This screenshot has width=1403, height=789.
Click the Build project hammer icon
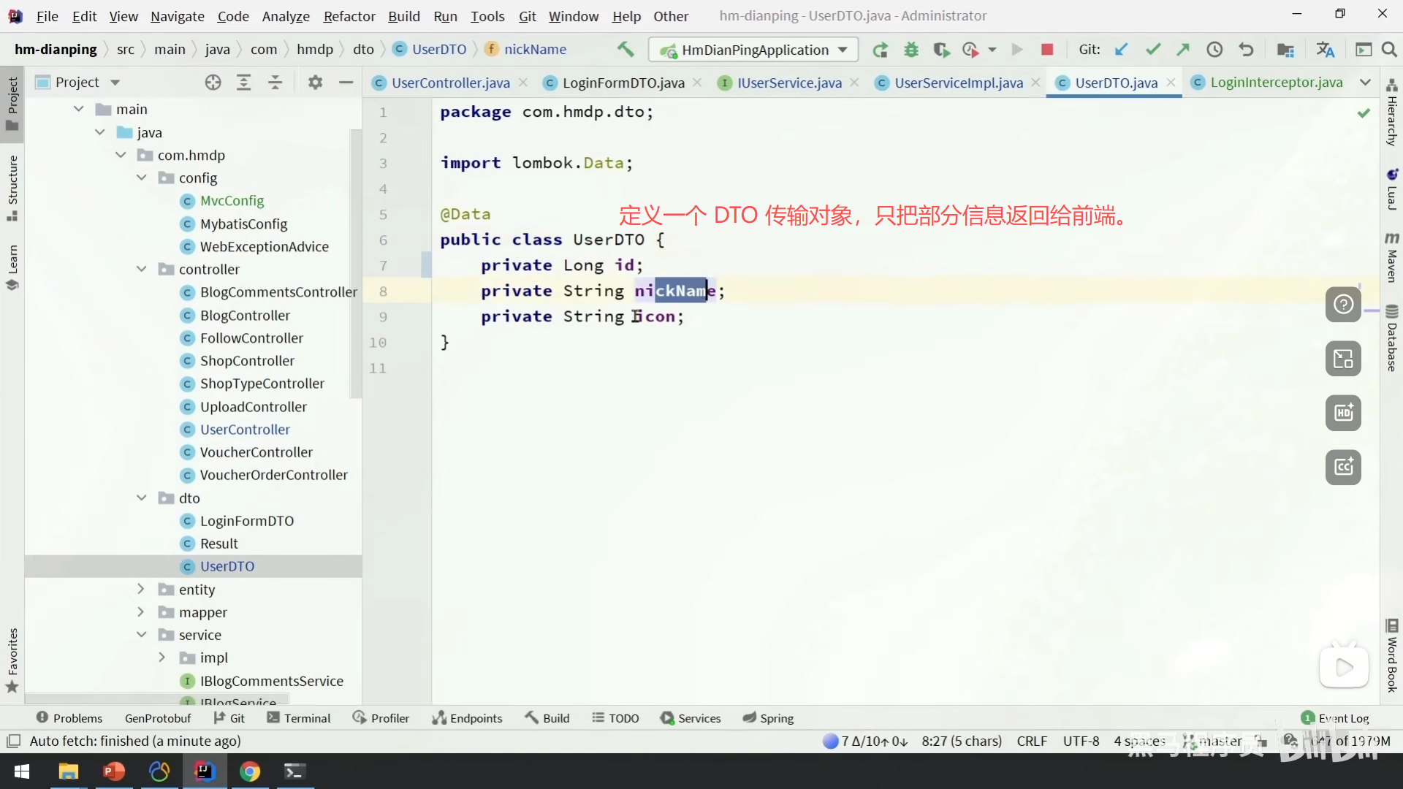click(626, 49)
